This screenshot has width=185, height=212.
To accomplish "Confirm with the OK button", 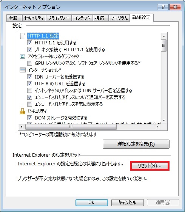I will click(x=92, y=203).
